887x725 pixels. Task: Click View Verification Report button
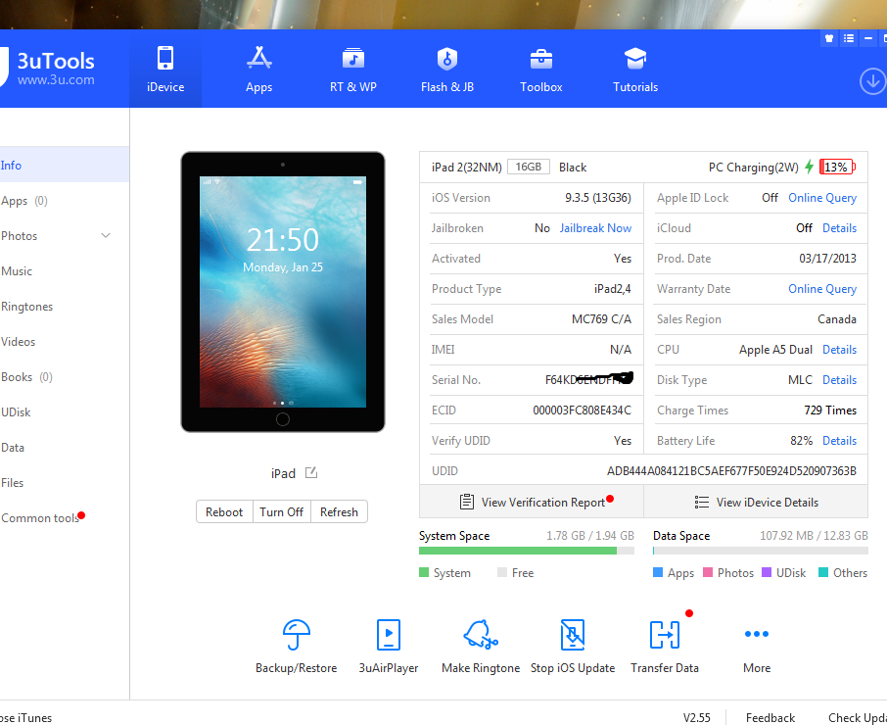pos(532,502)
